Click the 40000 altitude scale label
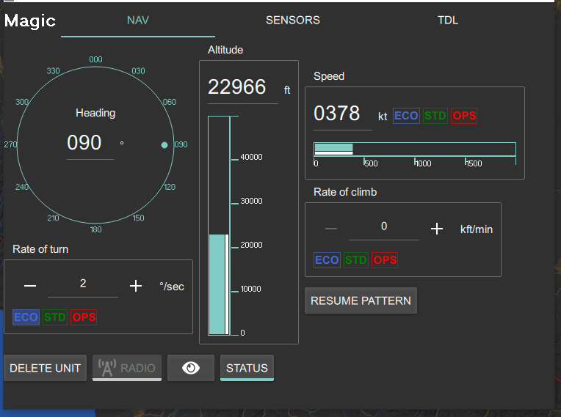 pos(252,157)
